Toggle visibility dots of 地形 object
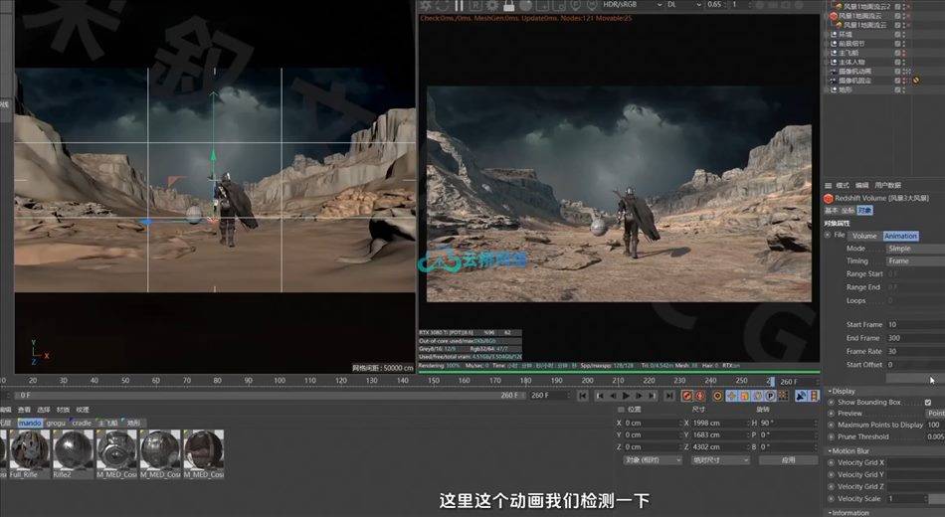 [x=904, y=89]
